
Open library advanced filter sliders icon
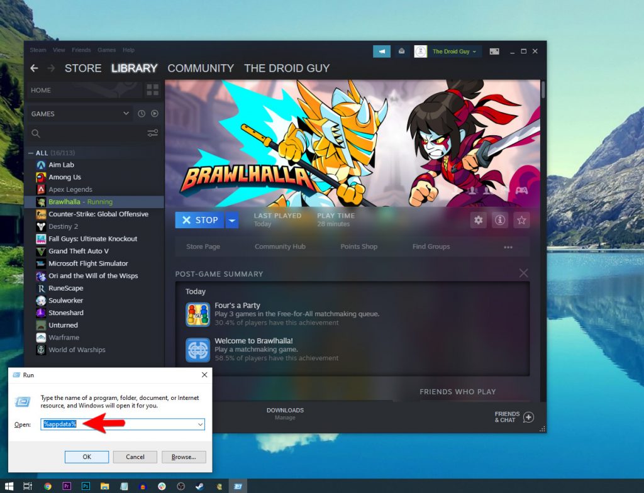(x=153, y=133)
